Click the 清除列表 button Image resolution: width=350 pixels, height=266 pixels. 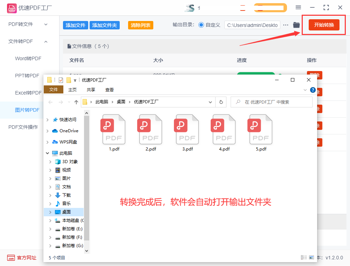[141, 25]
